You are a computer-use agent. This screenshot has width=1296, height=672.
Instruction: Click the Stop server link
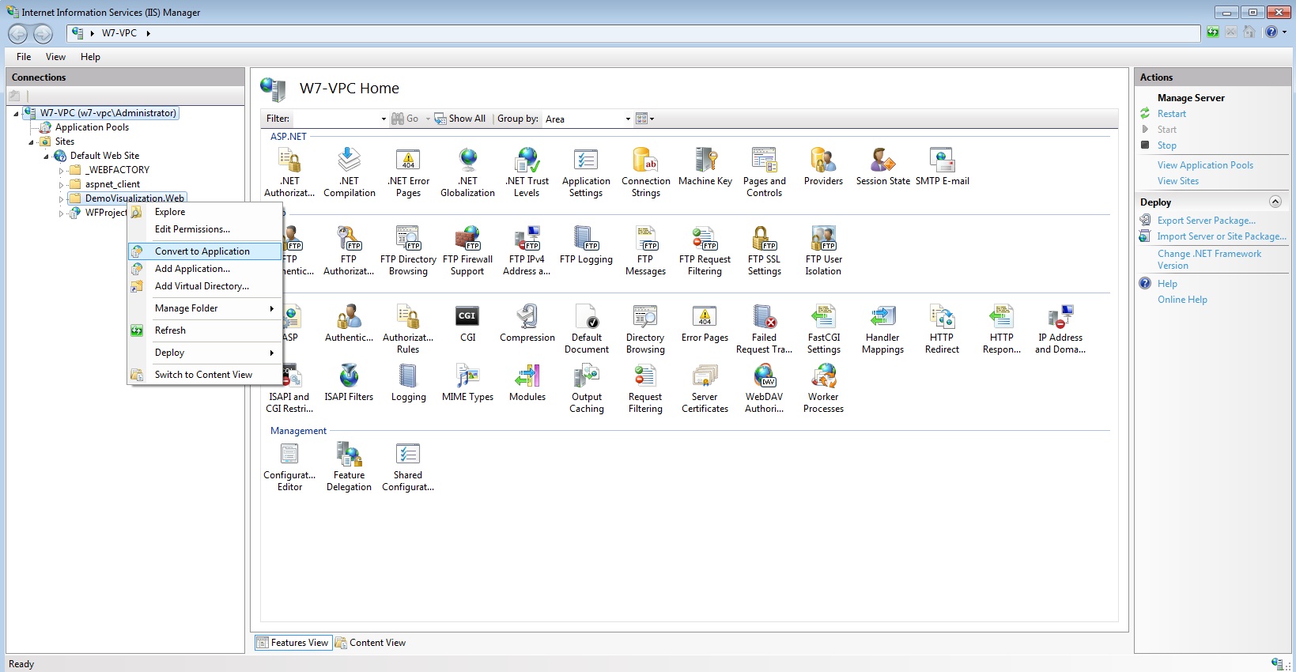pyautogui.click(x=1166, y=145)
